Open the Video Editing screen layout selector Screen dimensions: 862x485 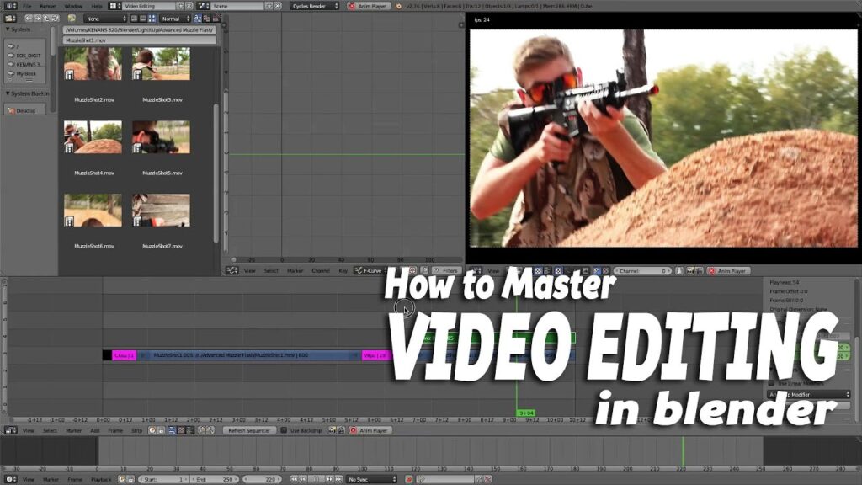(148, 6)
